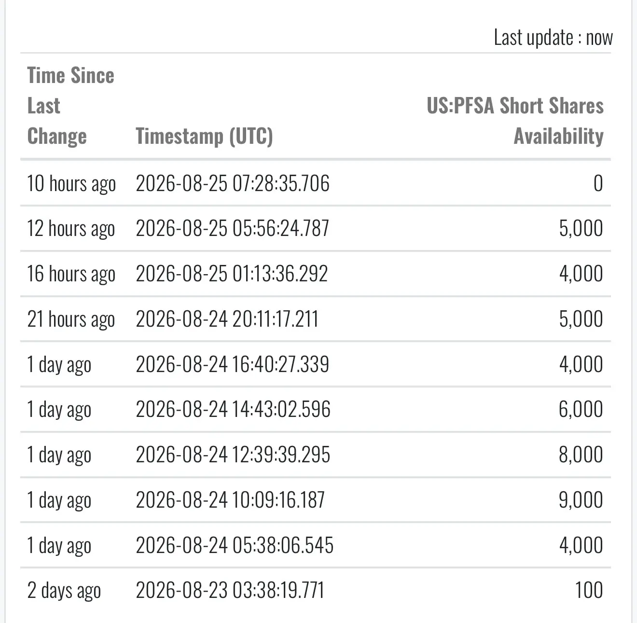Image resolution: width=637 pixels, height=623 pixels.
Task: Select timestamp 2026-08-24 20:11:17.211
Action: tap(227, 319)
